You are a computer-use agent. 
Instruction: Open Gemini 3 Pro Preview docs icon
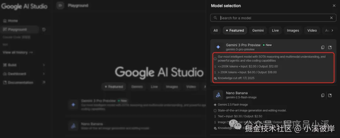click(330, 47)
